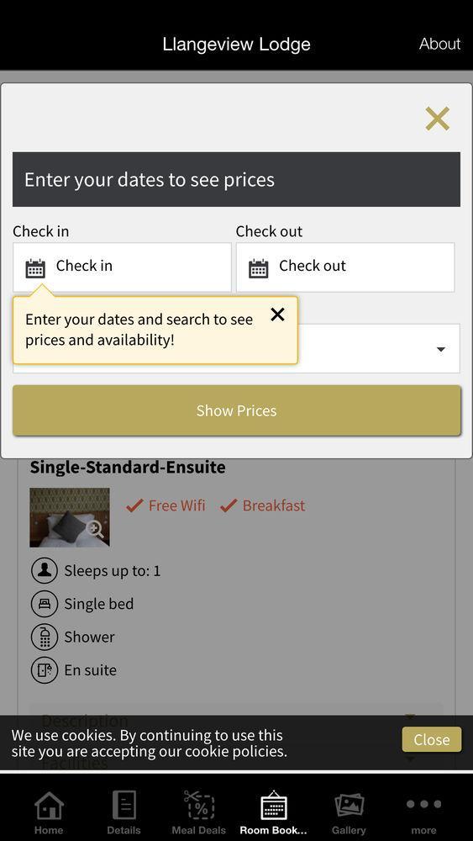
Task: Click the Sleeps up to person icon
Action: pyautogui.click(x=45, y=571)
